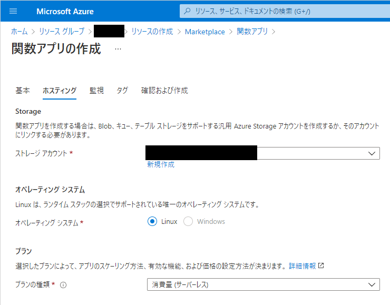This screenshot has height=305, width=390.
Task: Click external link icon next to 詳細情報
Action: coord(321,265)
